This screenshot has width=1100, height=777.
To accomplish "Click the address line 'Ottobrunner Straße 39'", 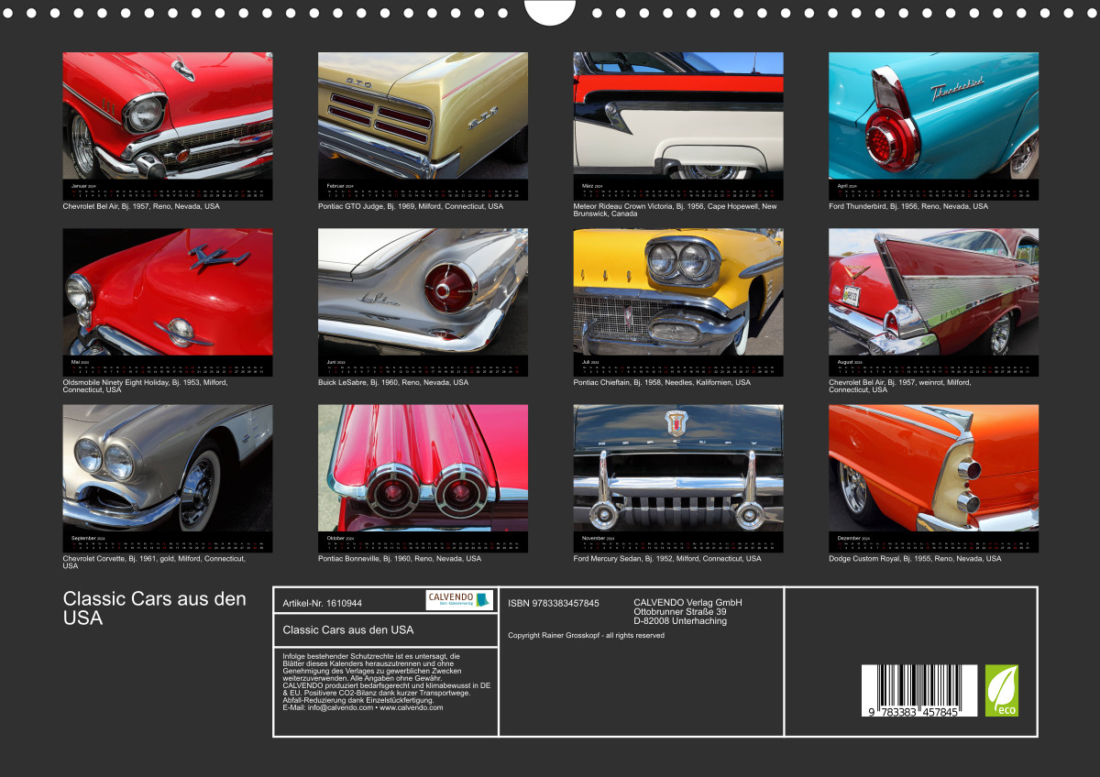I will pos(680,611).
